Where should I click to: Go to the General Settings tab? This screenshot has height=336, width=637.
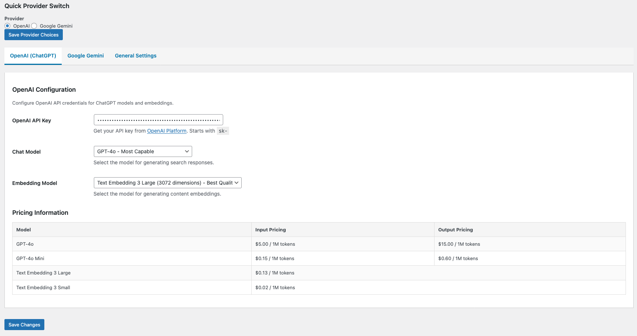pyautogui.click(x=136, y=56)
